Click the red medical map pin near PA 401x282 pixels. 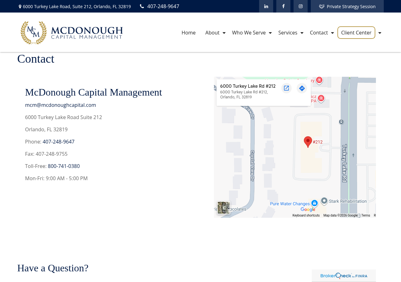[x=321, y=98]
